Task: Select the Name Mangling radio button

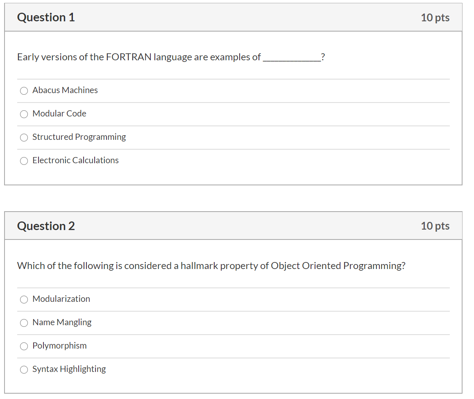Action: (24, 323)
